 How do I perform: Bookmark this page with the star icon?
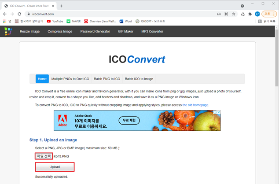point(234,14)
